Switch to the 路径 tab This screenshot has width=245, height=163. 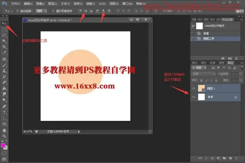pos(195,63)
